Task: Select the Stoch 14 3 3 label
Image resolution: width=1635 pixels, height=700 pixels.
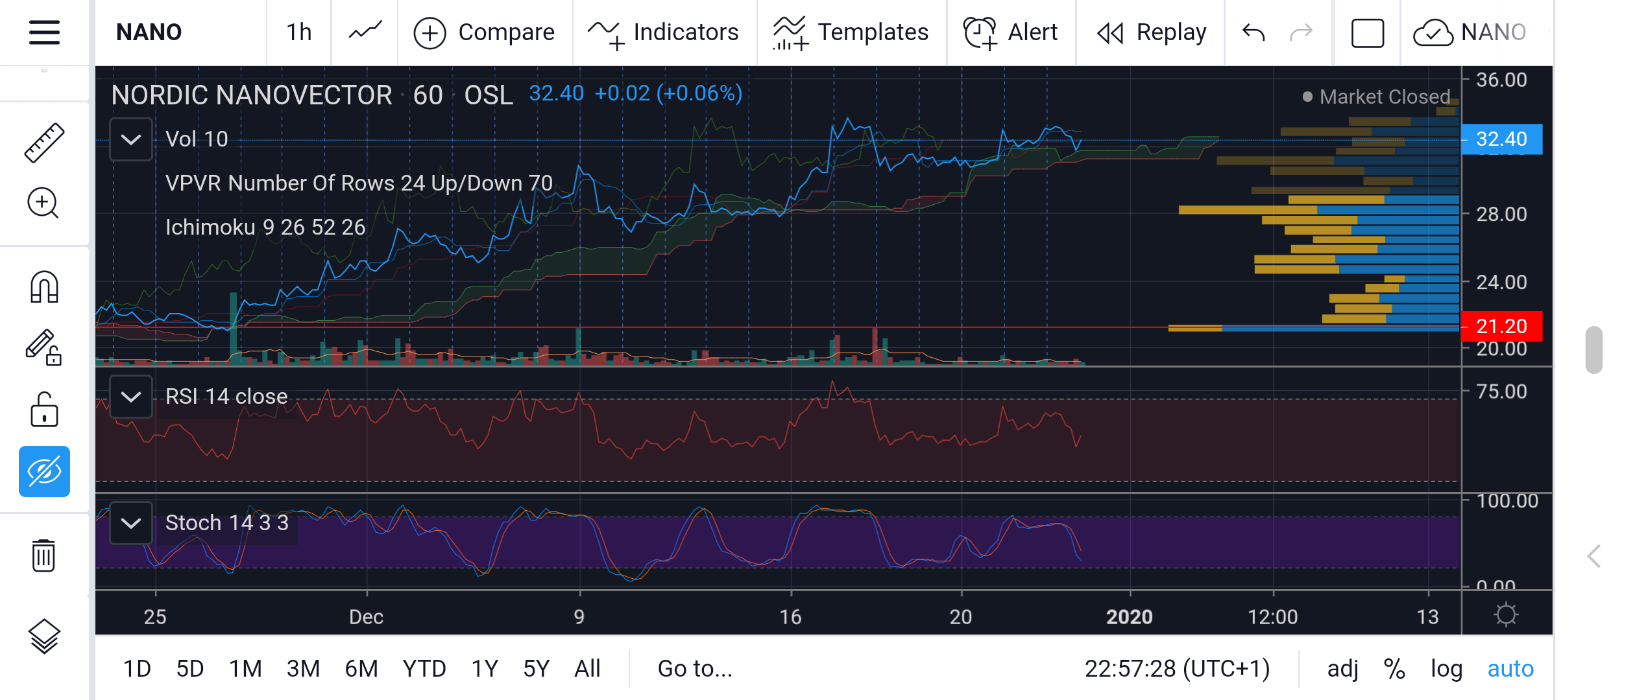Action: [227, 523]
